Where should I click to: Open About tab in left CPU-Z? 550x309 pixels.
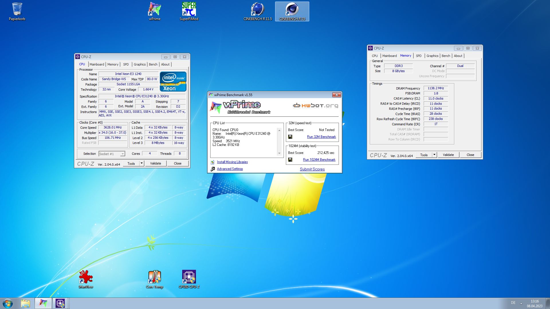(x=165, y=64)
